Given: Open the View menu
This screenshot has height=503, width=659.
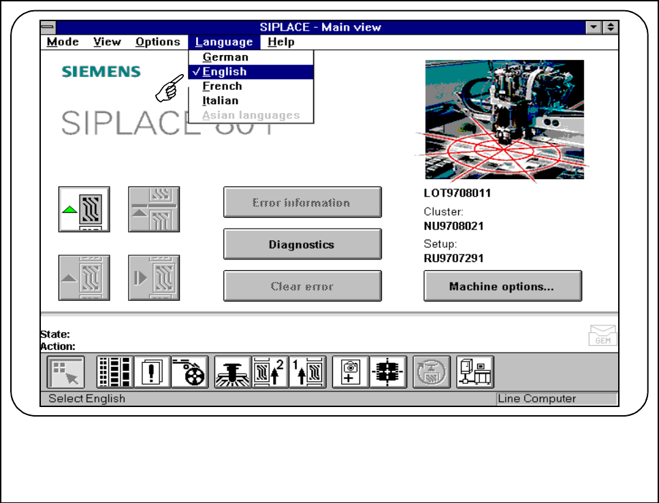Looking at the screenshot, I should pos(107,42).
